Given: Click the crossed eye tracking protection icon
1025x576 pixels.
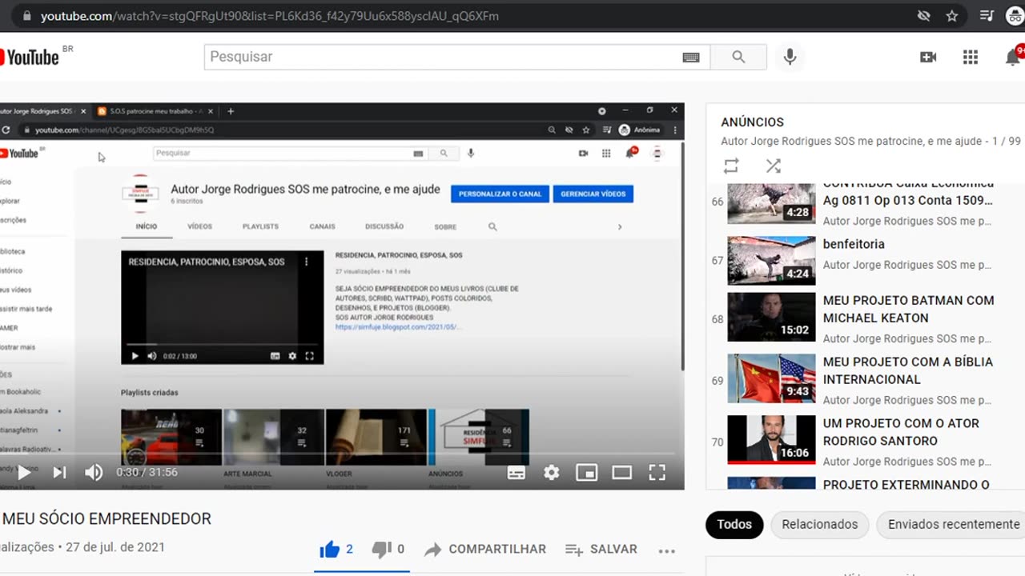Looking at the screenshot, I should pyautogui.click(x=923, y=16).
